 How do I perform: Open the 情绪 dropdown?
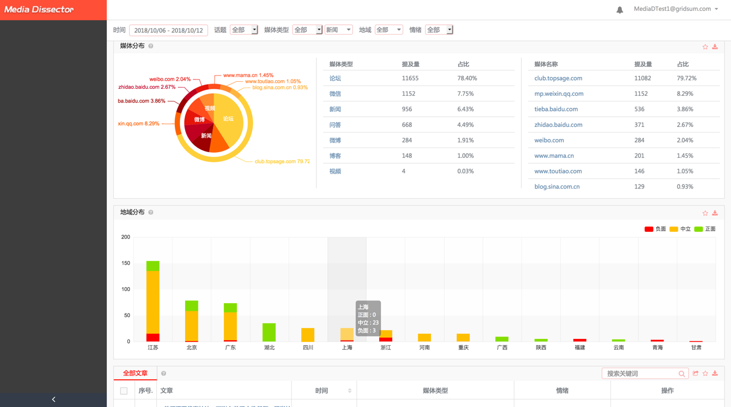point(438,30)
